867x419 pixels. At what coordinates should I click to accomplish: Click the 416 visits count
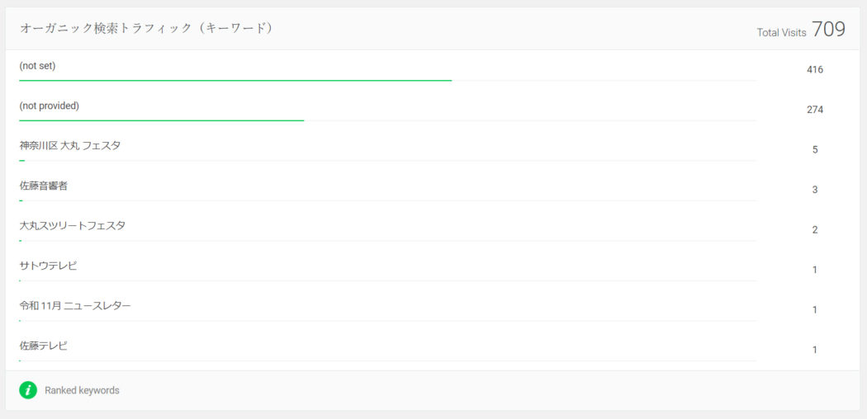(814, 70)
